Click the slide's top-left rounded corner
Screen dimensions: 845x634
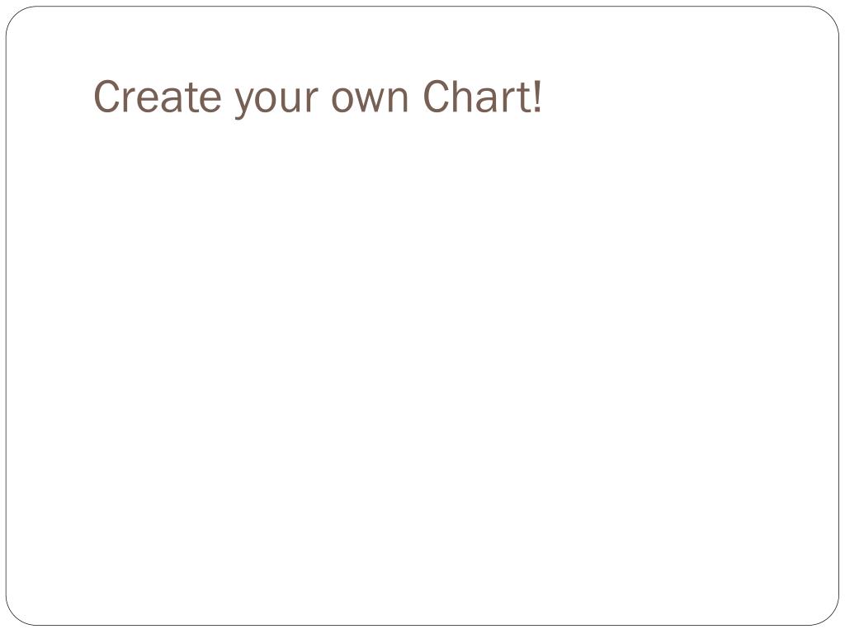click(x=15, y=16)
